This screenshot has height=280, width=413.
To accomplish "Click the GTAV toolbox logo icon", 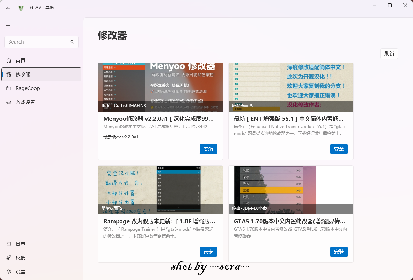I will tap(21, 8).
